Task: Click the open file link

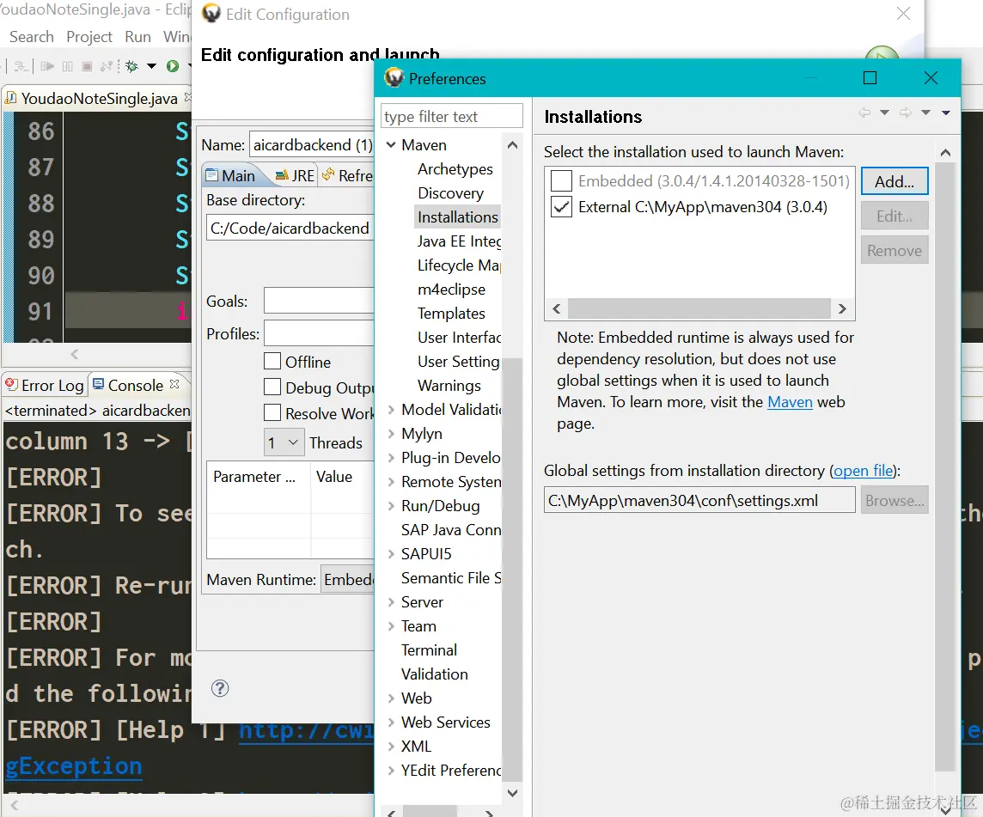Action: coord(864,470)
